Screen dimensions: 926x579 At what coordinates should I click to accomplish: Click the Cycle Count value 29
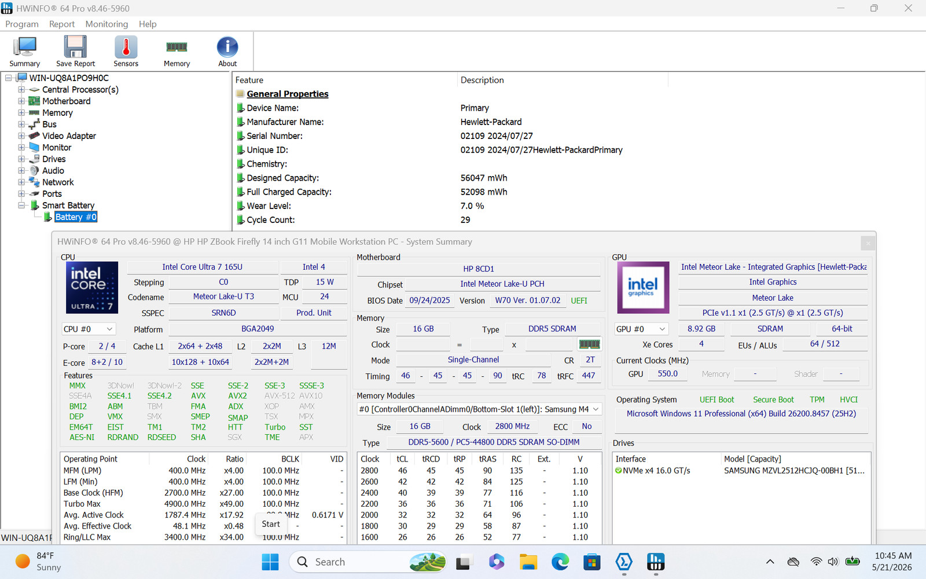pyautogui.click(x=465, y=219)
